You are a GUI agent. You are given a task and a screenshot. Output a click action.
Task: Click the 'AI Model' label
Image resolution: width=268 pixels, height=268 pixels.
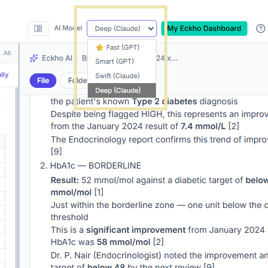(x=69, y=28)
